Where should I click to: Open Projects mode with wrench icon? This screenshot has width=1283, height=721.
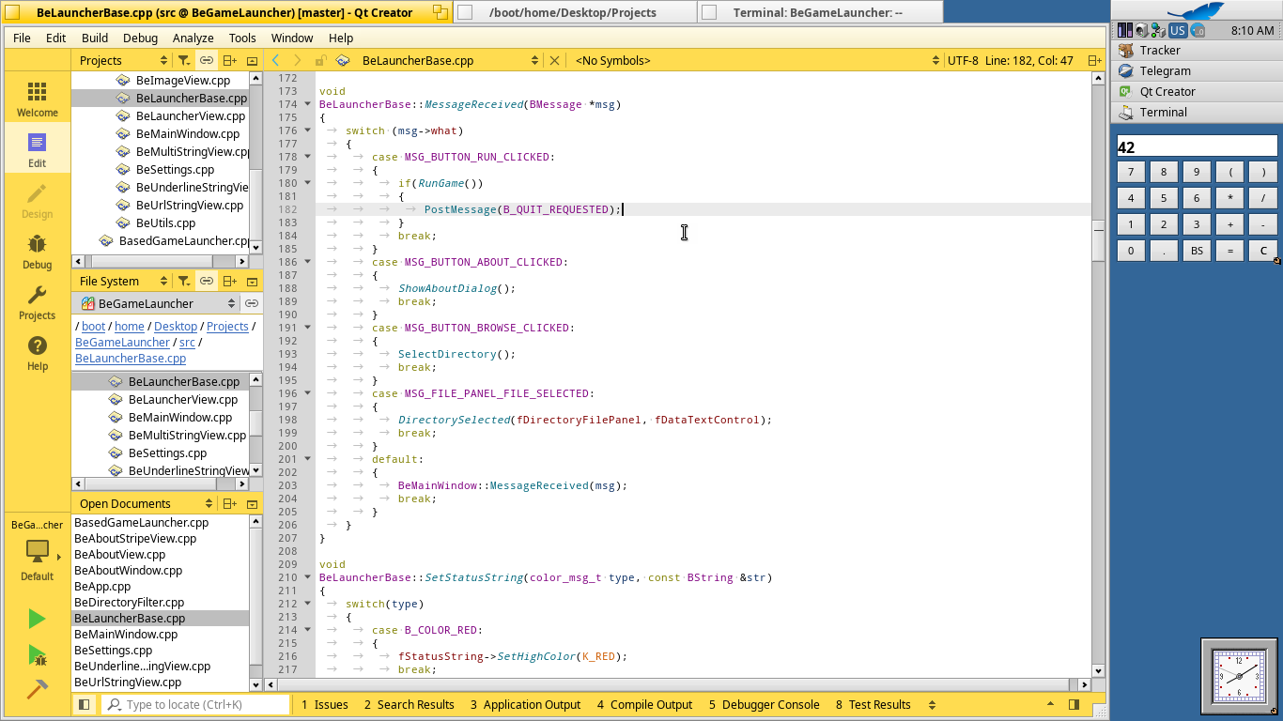click(x=37, y=302)
